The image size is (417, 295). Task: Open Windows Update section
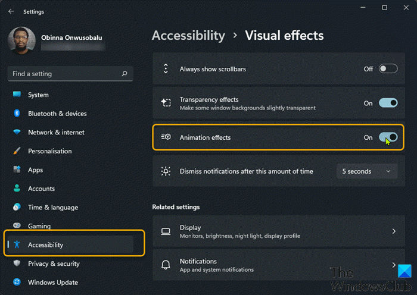click(52, 282)
